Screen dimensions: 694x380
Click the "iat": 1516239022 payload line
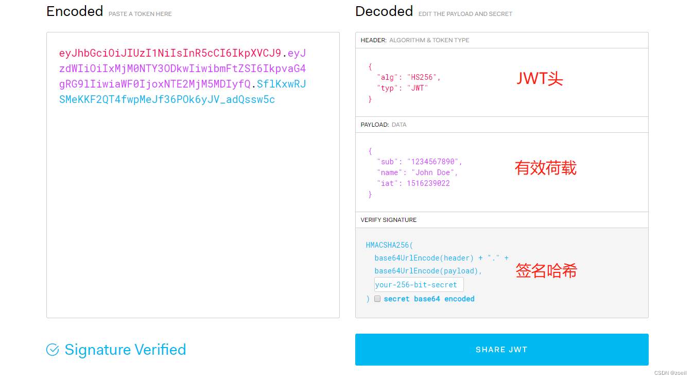click(x=413, y=183)
